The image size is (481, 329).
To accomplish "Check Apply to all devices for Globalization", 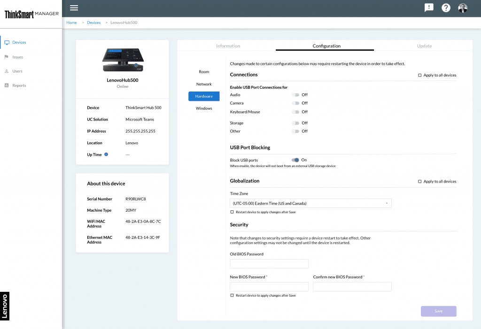I will coord(419,181).
